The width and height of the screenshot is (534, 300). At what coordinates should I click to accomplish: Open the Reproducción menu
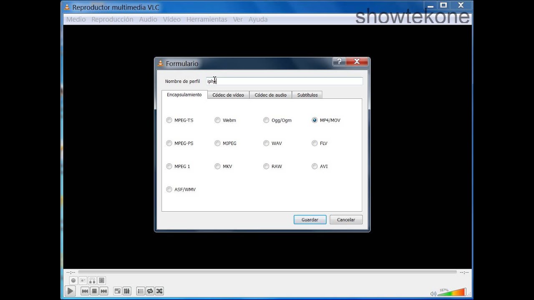point(112,19)
